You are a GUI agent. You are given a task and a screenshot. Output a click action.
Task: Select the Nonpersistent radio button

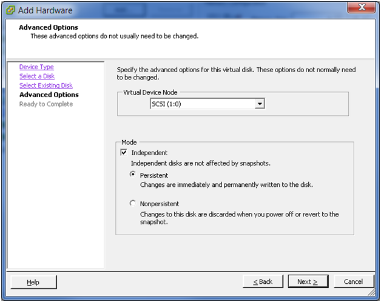133,203
